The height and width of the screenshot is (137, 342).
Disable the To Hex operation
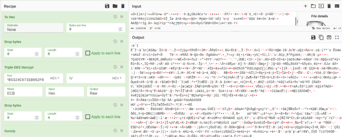115,17
